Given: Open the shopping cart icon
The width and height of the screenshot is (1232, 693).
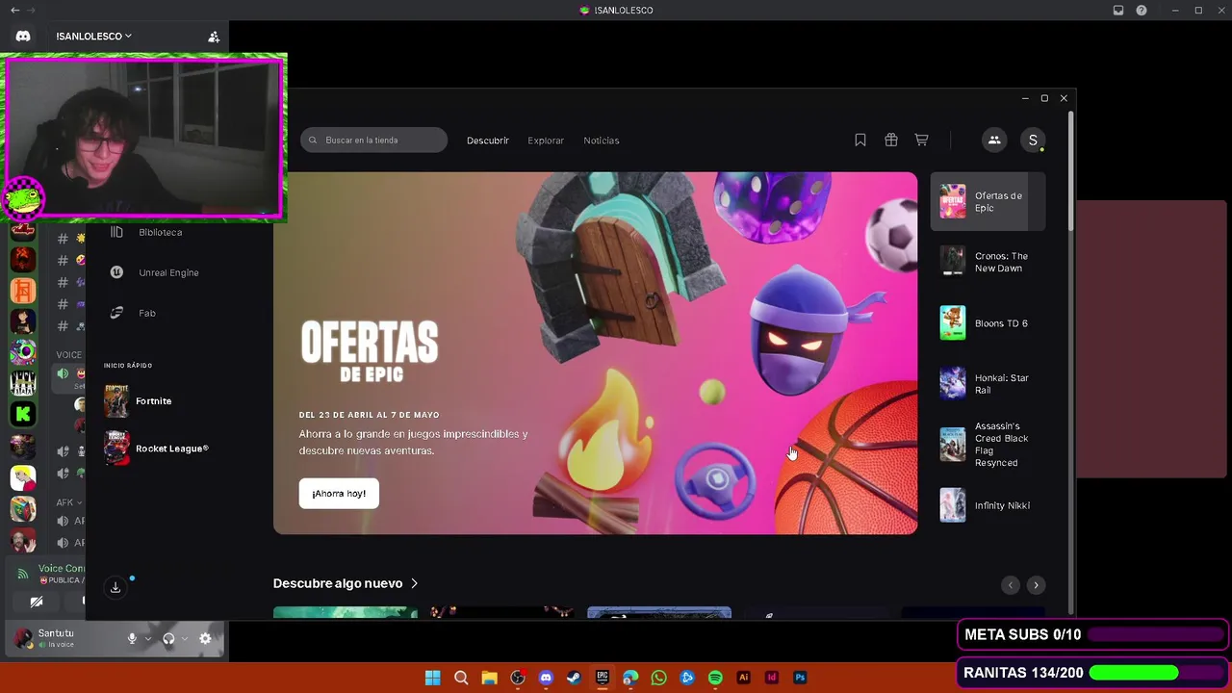Looking at the screenshot, I should (x=921, y=140).
